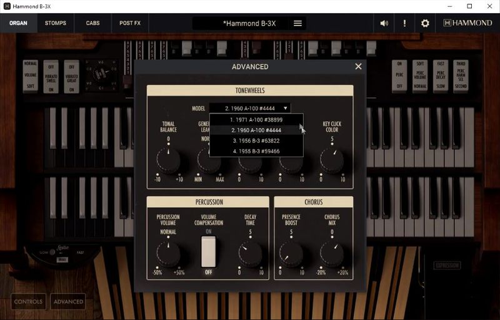Viewport: 500px width, 320px height.
Task: Toggle the Perc On/Off tab switch
Action: (x=399, y=75)
